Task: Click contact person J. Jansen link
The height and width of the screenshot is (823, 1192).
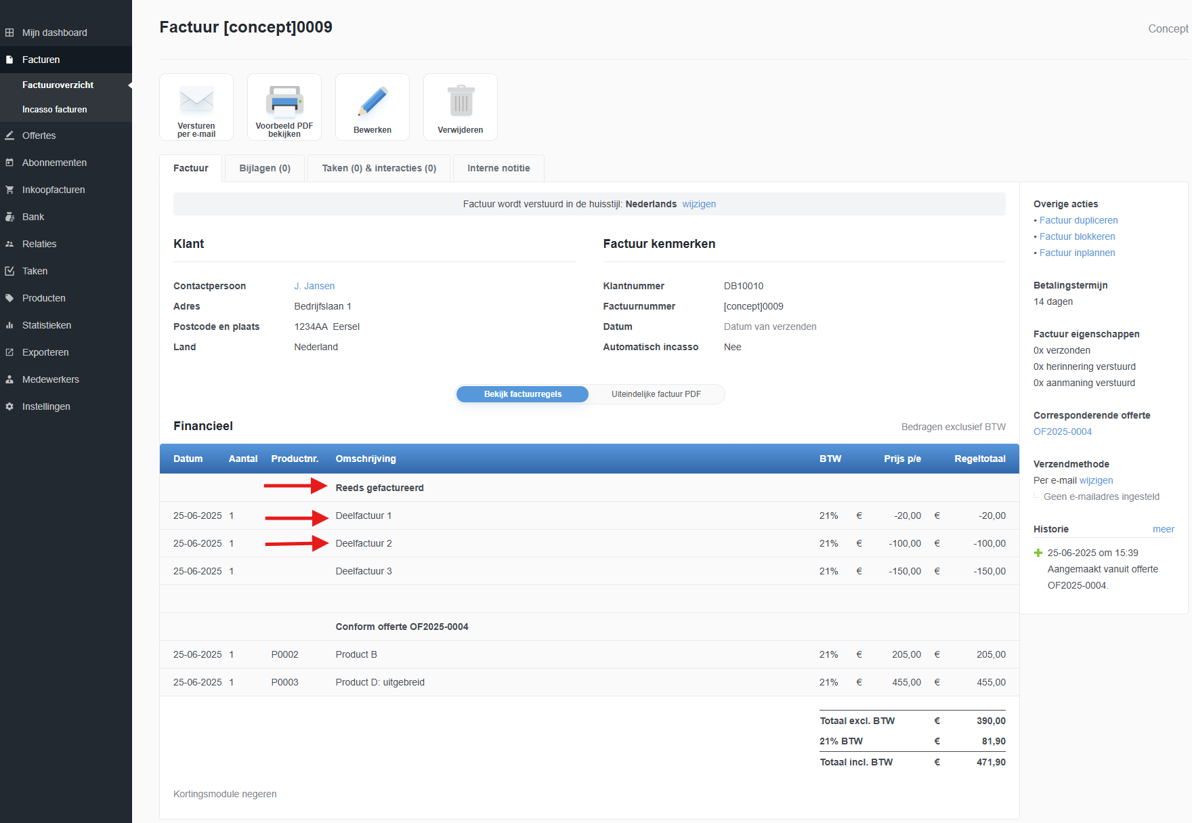Action: coord(314,286)
